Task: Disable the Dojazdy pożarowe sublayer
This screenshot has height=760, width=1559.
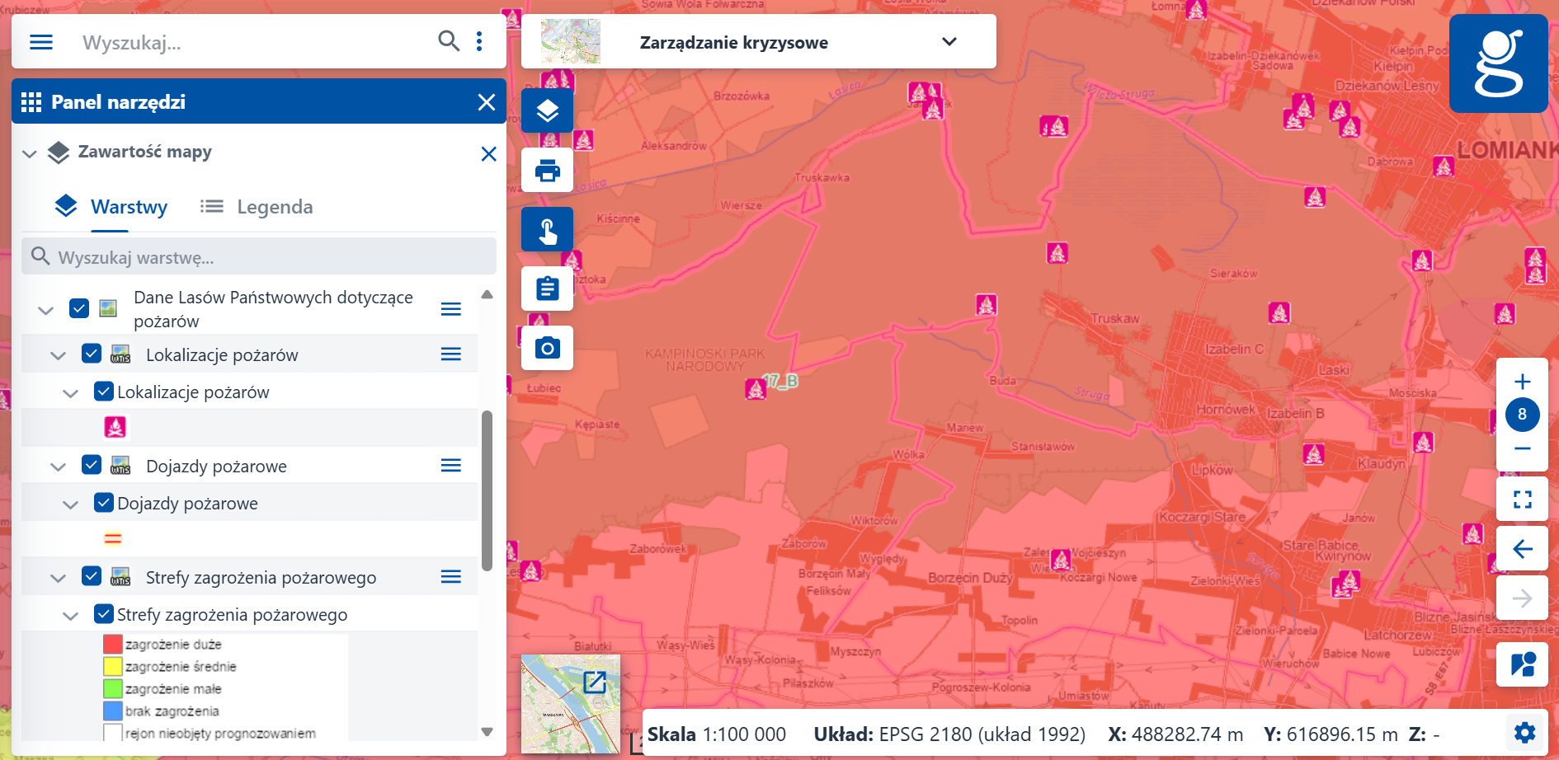Action: [x=103, y=502]
